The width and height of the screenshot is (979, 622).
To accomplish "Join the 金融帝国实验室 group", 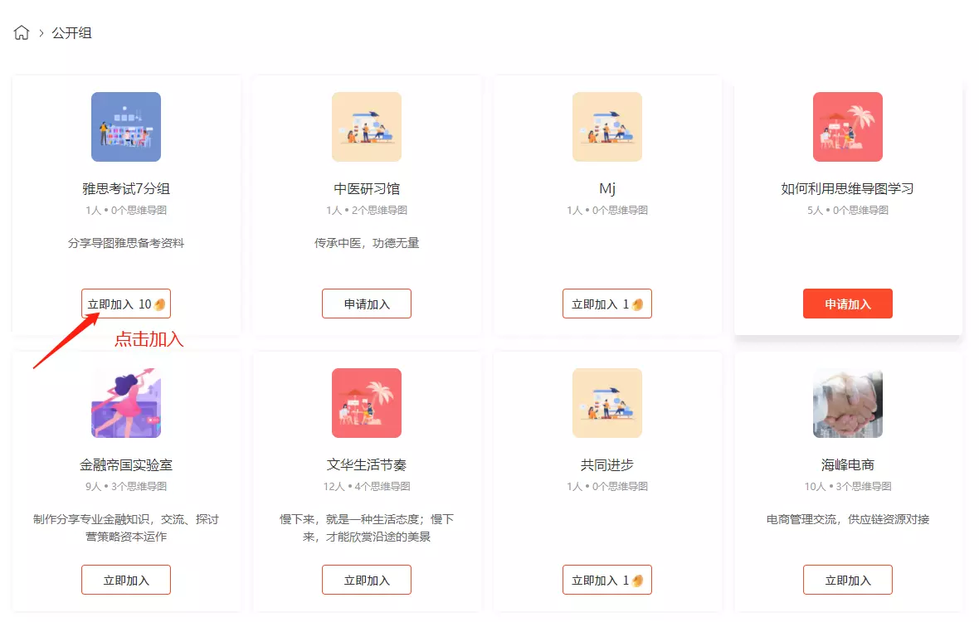I will point(126,580).
